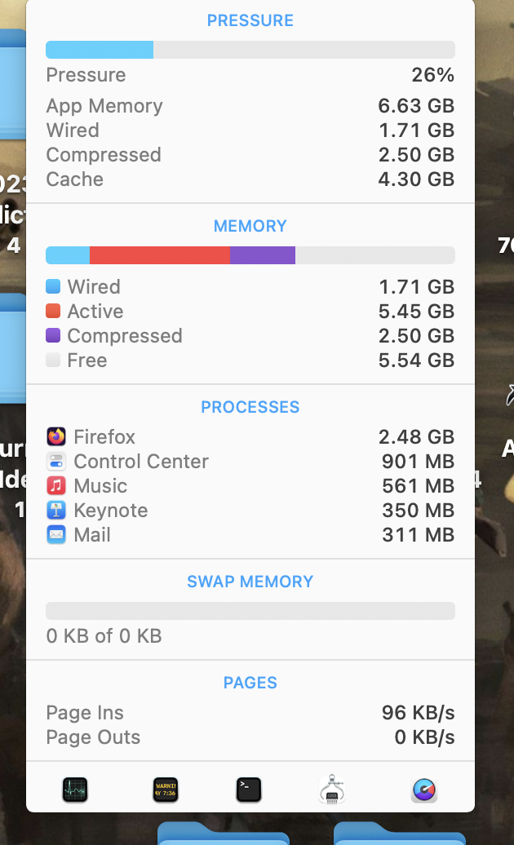Click the red segment of the memory bar
This screenshot has width=514, height=845.
point(159,255)
